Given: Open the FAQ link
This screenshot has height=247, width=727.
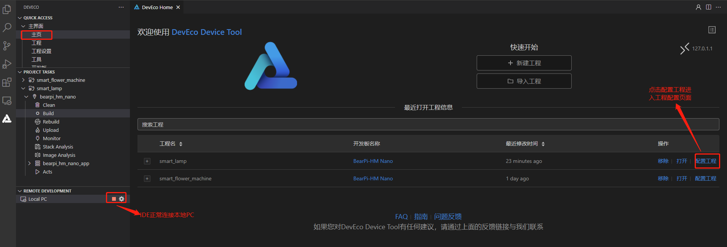Looking at the screenshot, I should tap(401, 217).
